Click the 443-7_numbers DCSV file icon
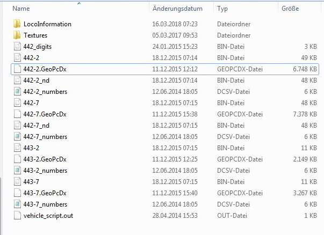Viewport: 324px width, 235px height. click(16, 204)
